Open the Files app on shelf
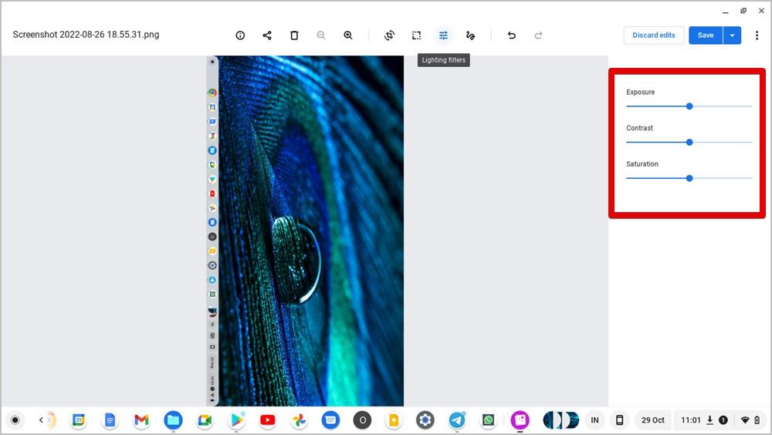The image size is (772, 435). [x=173, y=420]
